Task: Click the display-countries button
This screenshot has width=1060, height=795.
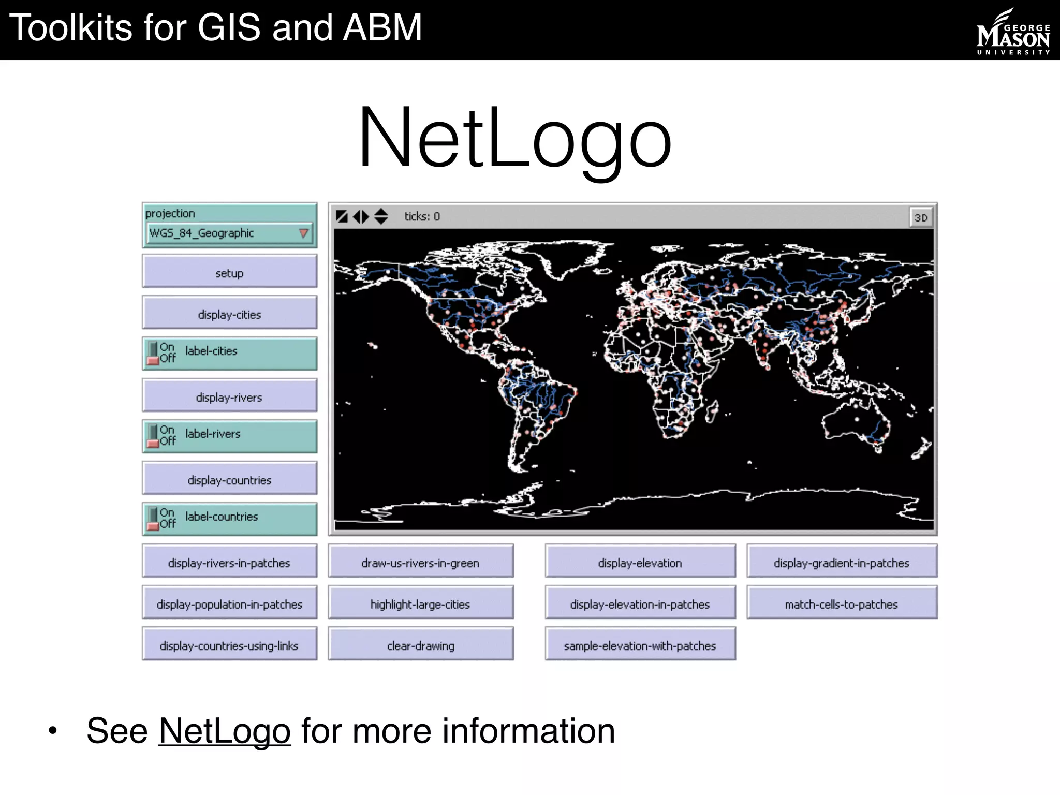Action: pos(229,479)
